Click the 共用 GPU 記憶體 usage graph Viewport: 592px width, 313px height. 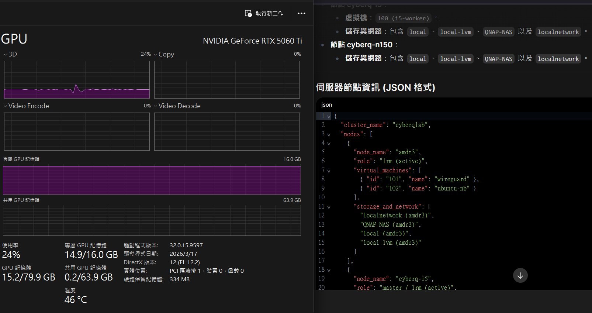(152, 220)
